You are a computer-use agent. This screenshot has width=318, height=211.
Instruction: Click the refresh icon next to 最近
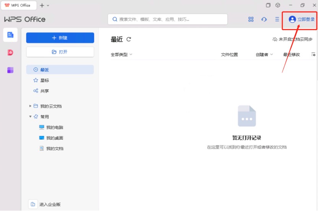click(129, 39)
